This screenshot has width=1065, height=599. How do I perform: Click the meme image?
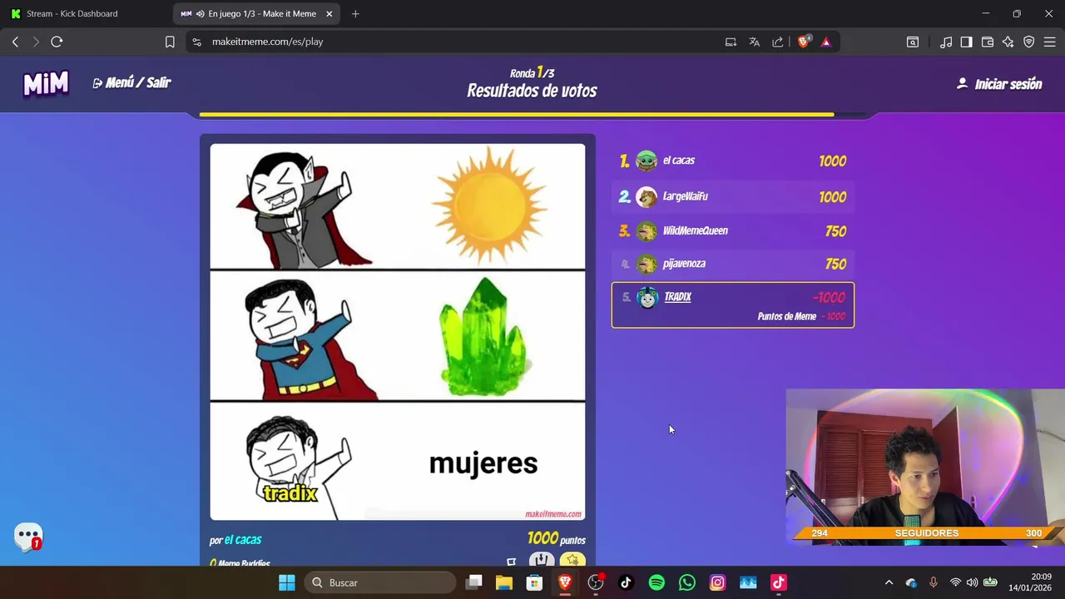click(x=398, y=332)
